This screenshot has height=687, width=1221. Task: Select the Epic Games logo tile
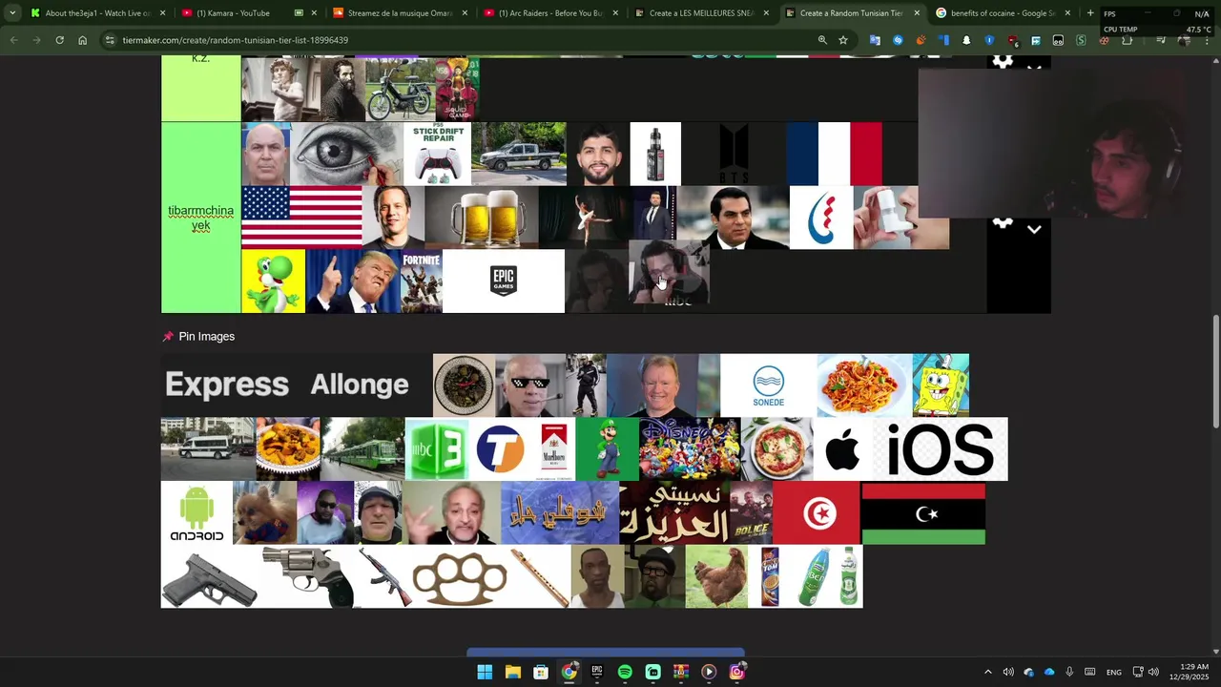point(504,281)
